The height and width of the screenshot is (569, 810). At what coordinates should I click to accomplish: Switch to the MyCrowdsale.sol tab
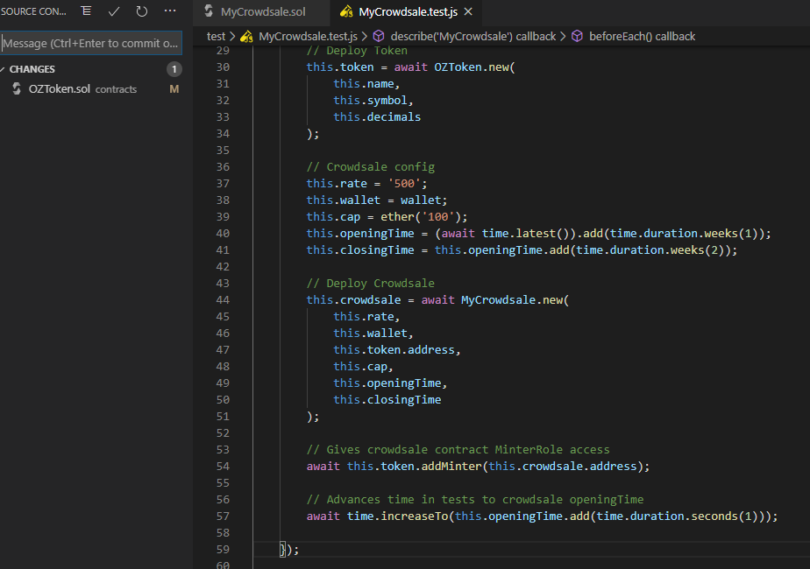pyautogui.click(x=257, y=12)
